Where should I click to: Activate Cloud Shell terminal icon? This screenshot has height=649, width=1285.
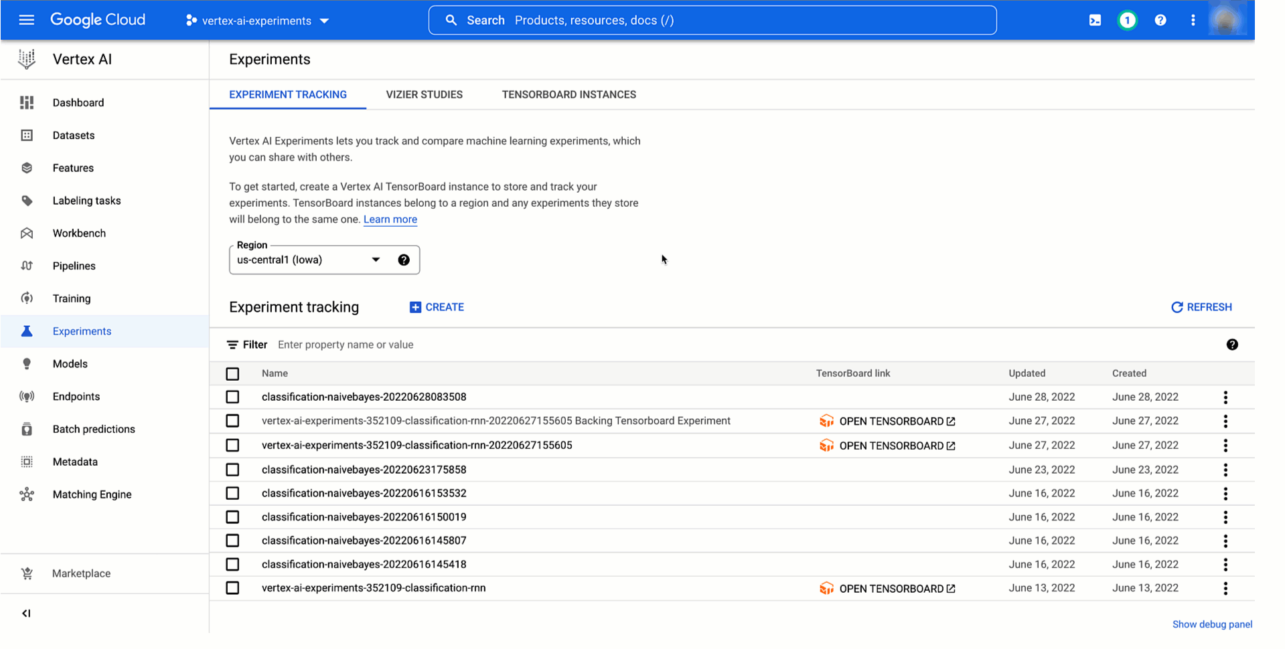(x=1095, y=20)
